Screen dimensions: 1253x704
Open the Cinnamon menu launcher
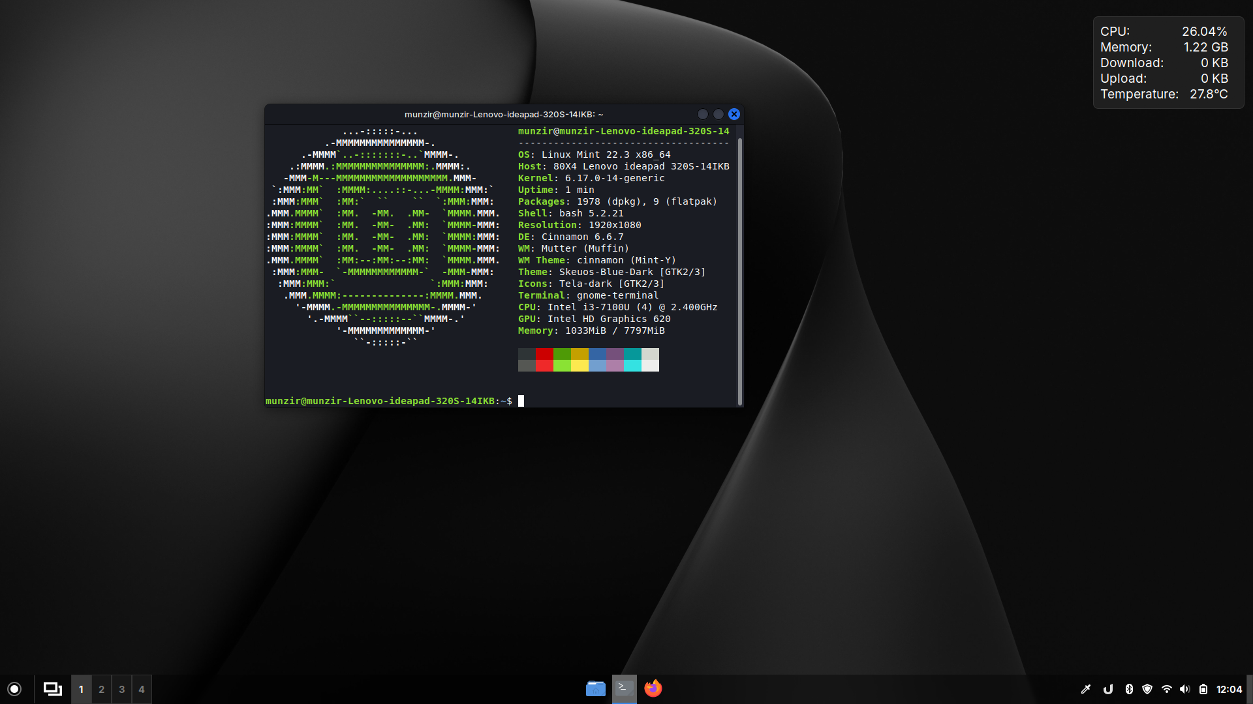point(14,688)
